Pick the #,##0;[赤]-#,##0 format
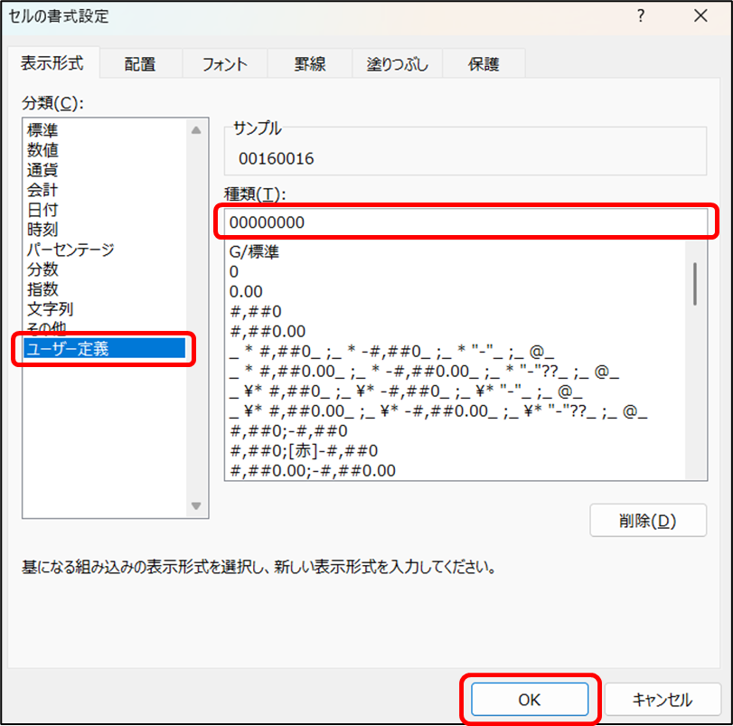Viewport: 733px width, 726px height. 305,450
